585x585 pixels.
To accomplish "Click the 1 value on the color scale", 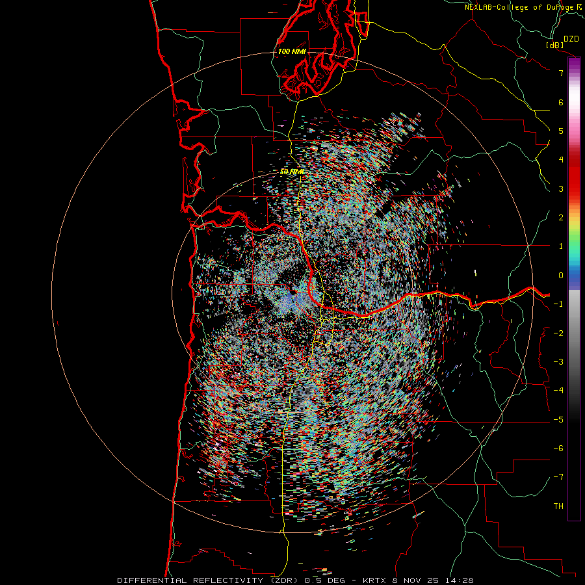I will [x=561, y=246].
